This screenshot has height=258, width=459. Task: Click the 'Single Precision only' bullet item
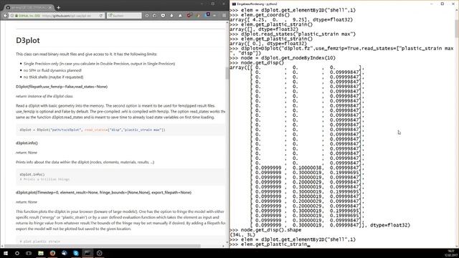pos(99,64)
